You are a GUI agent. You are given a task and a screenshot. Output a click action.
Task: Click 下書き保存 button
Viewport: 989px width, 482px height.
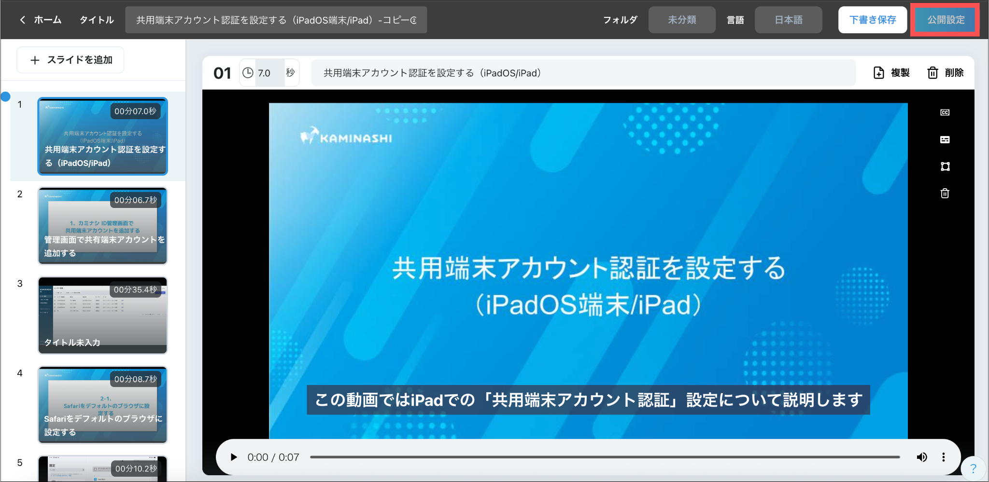click(872, 20)
